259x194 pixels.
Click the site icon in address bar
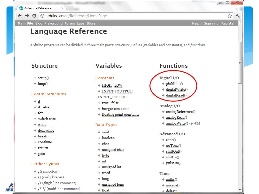[42, 16]
